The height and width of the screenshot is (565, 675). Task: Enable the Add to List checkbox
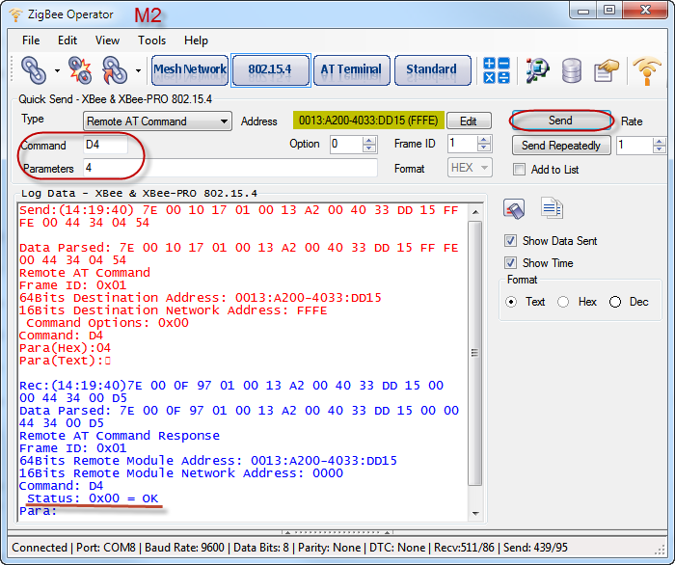519,170
